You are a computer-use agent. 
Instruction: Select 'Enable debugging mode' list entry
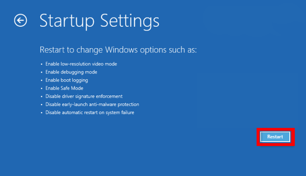(x=71, y=72)
